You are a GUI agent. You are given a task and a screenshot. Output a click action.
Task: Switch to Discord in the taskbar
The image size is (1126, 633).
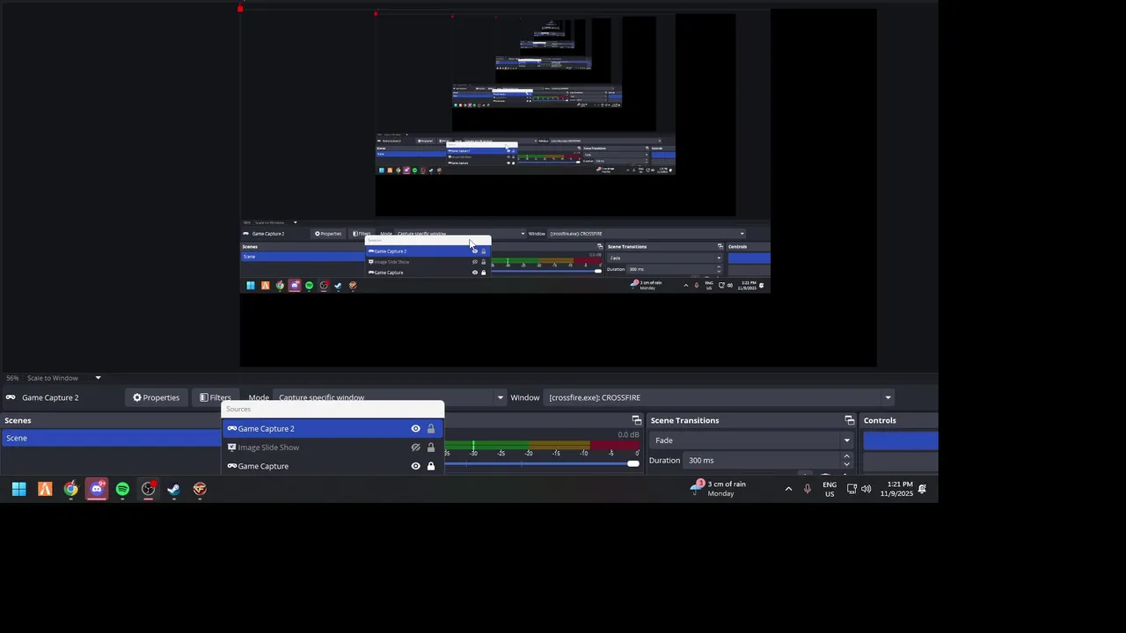[x=97, y=490]
